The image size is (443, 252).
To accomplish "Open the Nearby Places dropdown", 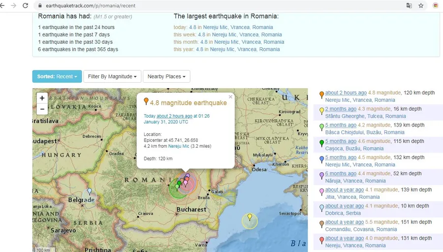I will [x=166, y=76].
